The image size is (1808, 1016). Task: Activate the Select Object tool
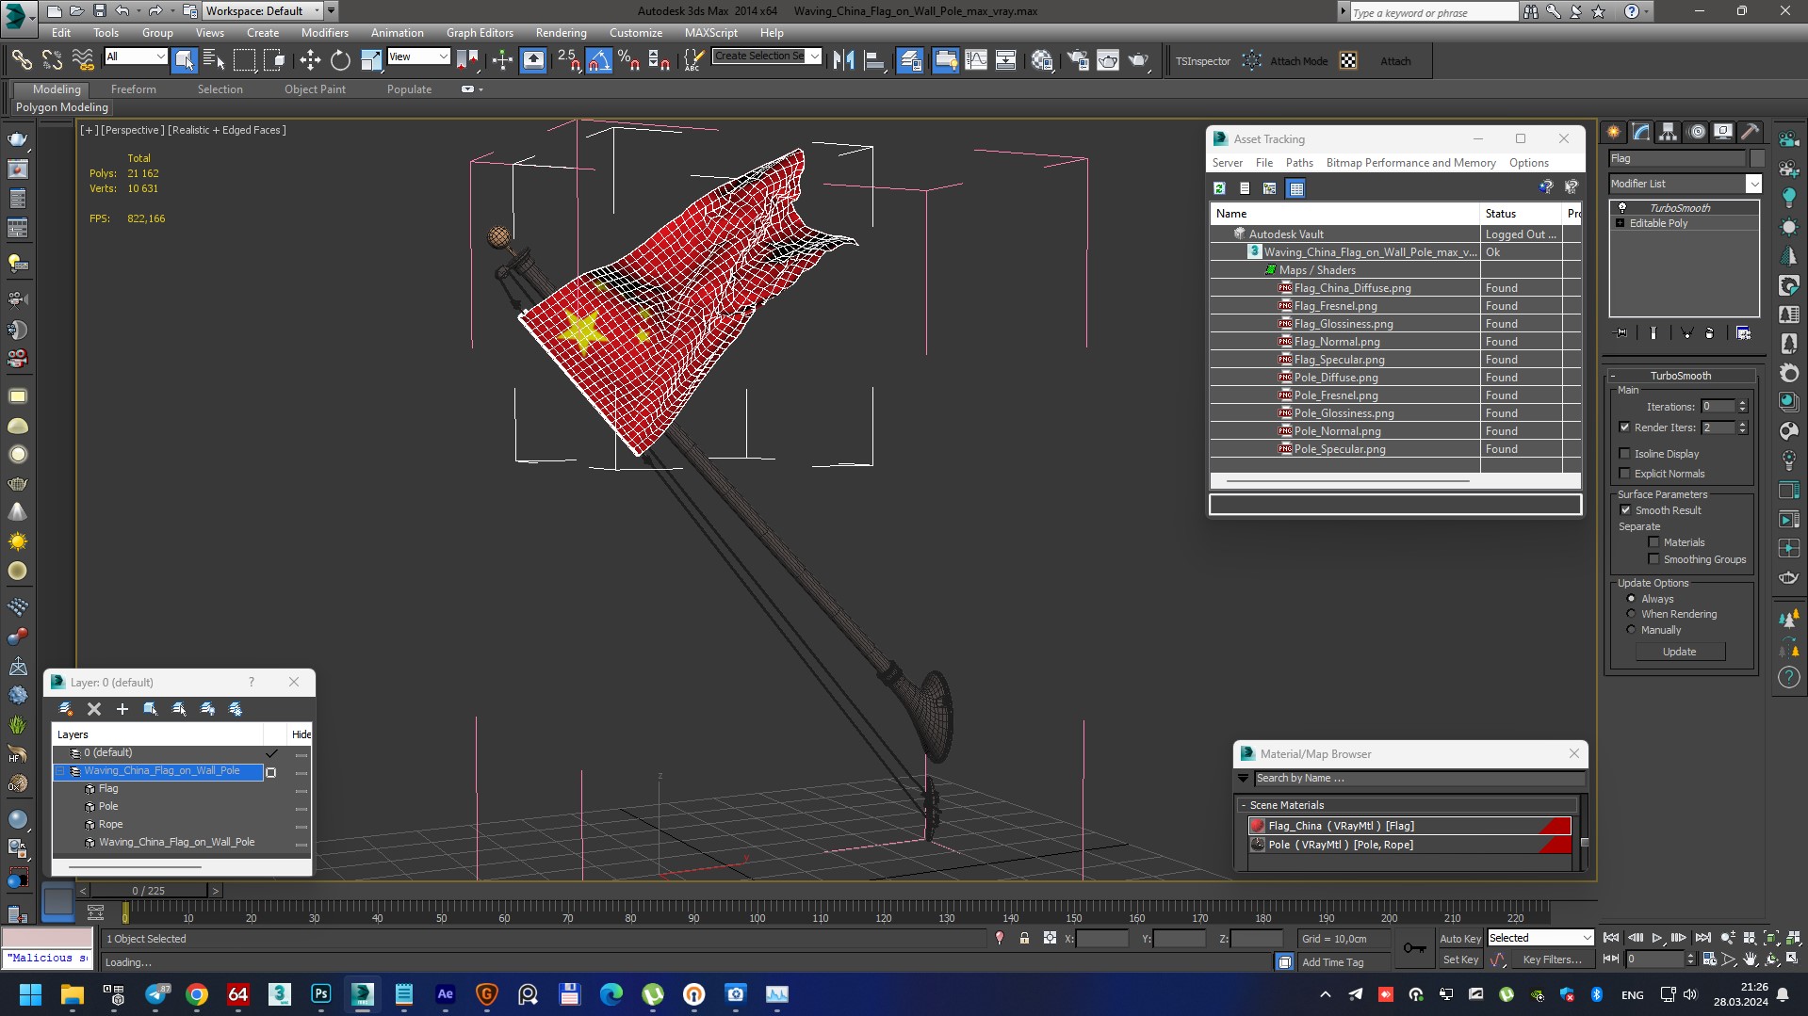tap(185, 61)
